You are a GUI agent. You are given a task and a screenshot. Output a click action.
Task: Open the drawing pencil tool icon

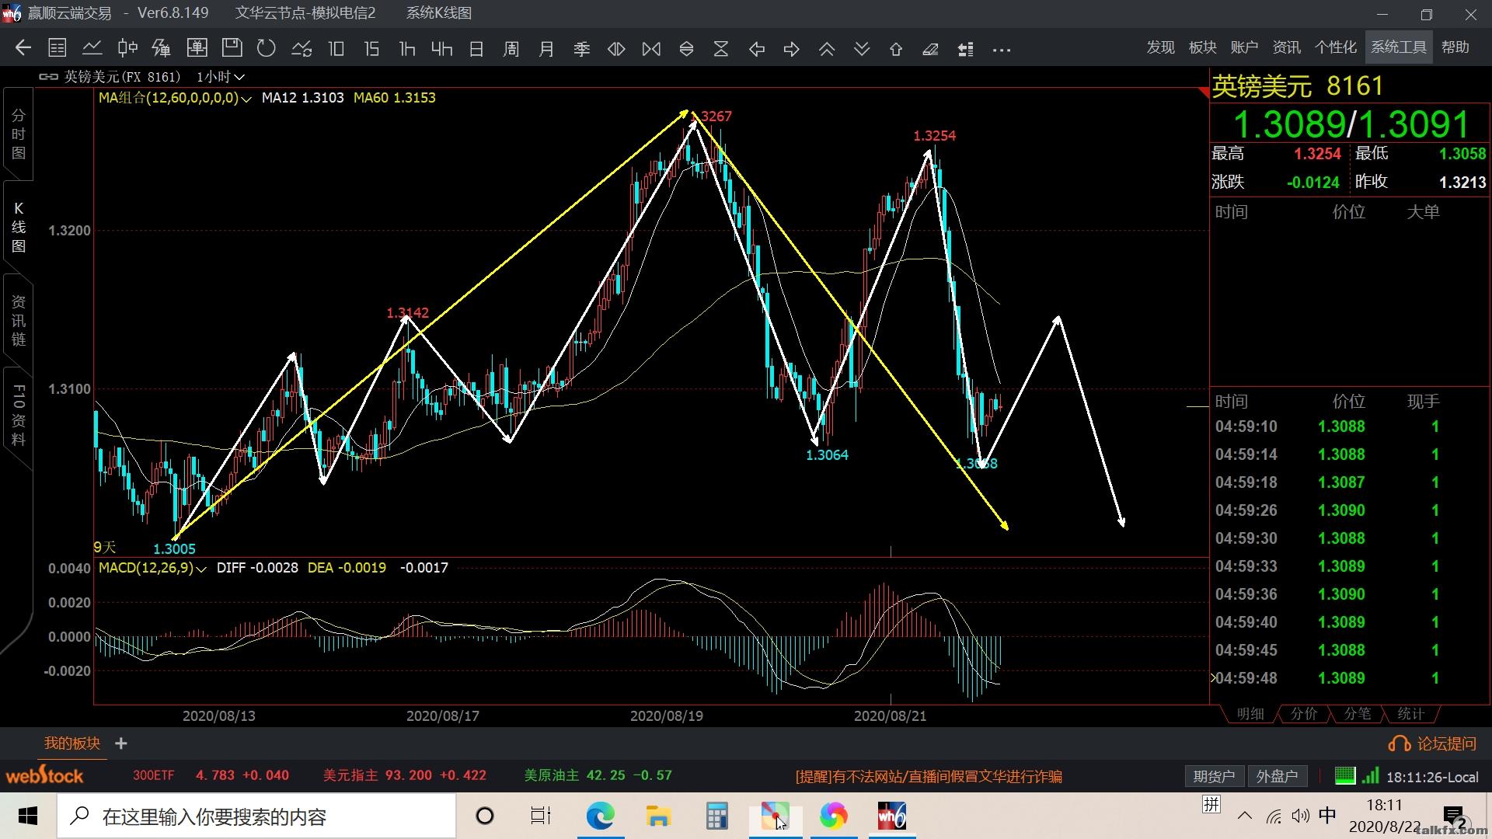(930, 49)
